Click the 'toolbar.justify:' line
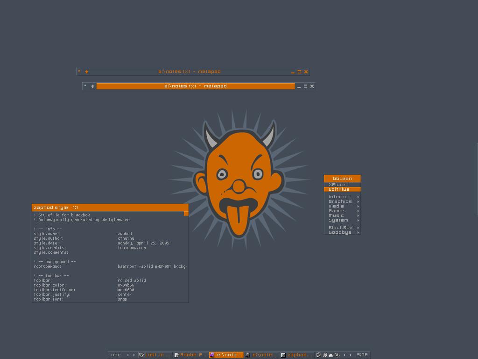This screenshot has width=478, height=359. tap(52, 294)
